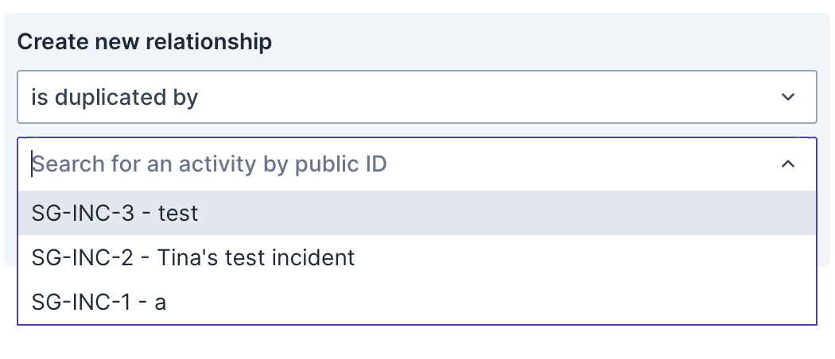This screenshot has height=359, width=835.
Task: Close the suggestions using the up arrow
Action: [x=787, y=164]
